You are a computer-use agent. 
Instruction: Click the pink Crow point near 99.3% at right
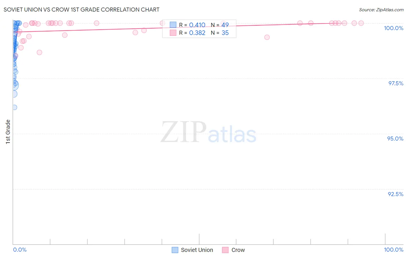[267, 37]
